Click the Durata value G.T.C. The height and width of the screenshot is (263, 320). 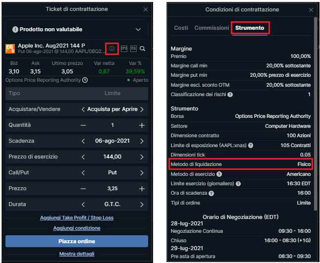coord(112,204)
